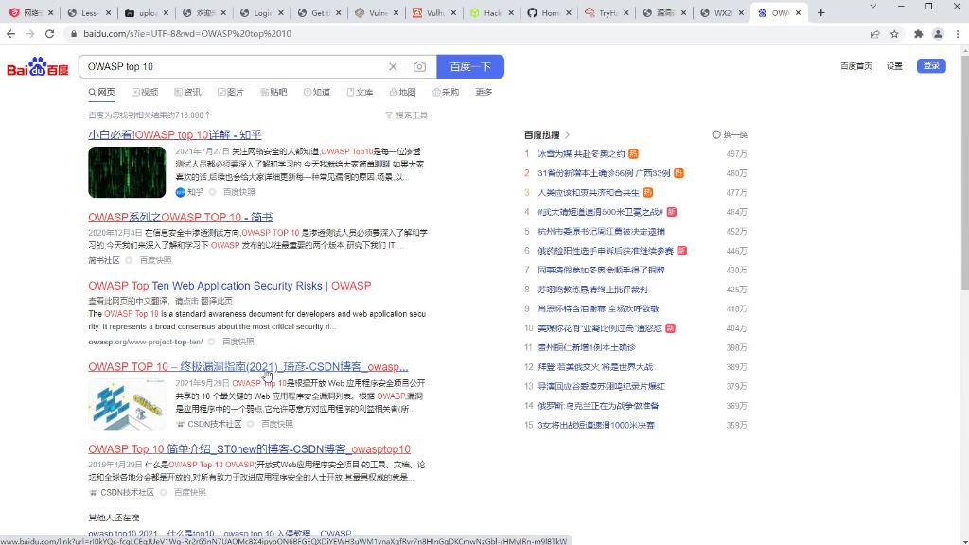
Task: Select the 图片 search category
Action: coord(231,92)
